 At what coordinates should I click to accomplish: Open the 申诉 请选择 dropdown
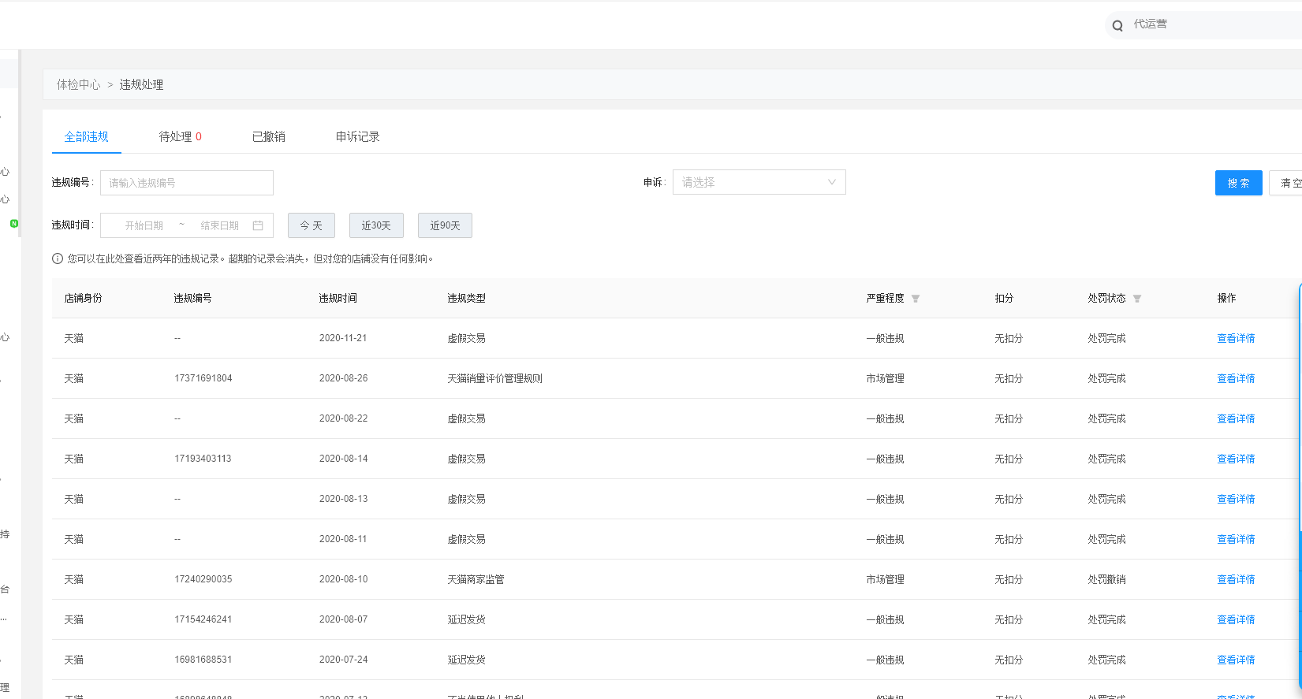point(759,182)
